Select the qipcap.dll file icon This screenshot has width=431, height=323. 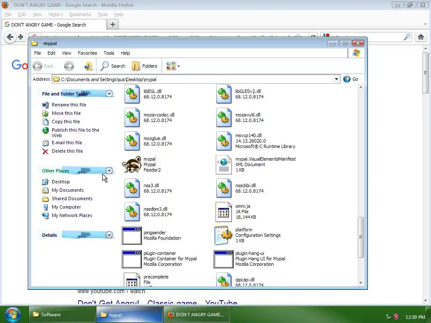point(224,279)
